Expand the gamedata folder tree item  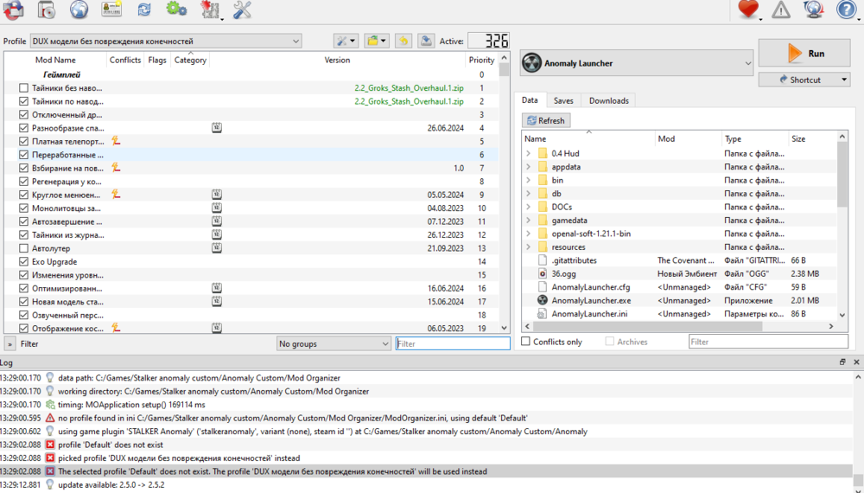(x=529, y=221)
